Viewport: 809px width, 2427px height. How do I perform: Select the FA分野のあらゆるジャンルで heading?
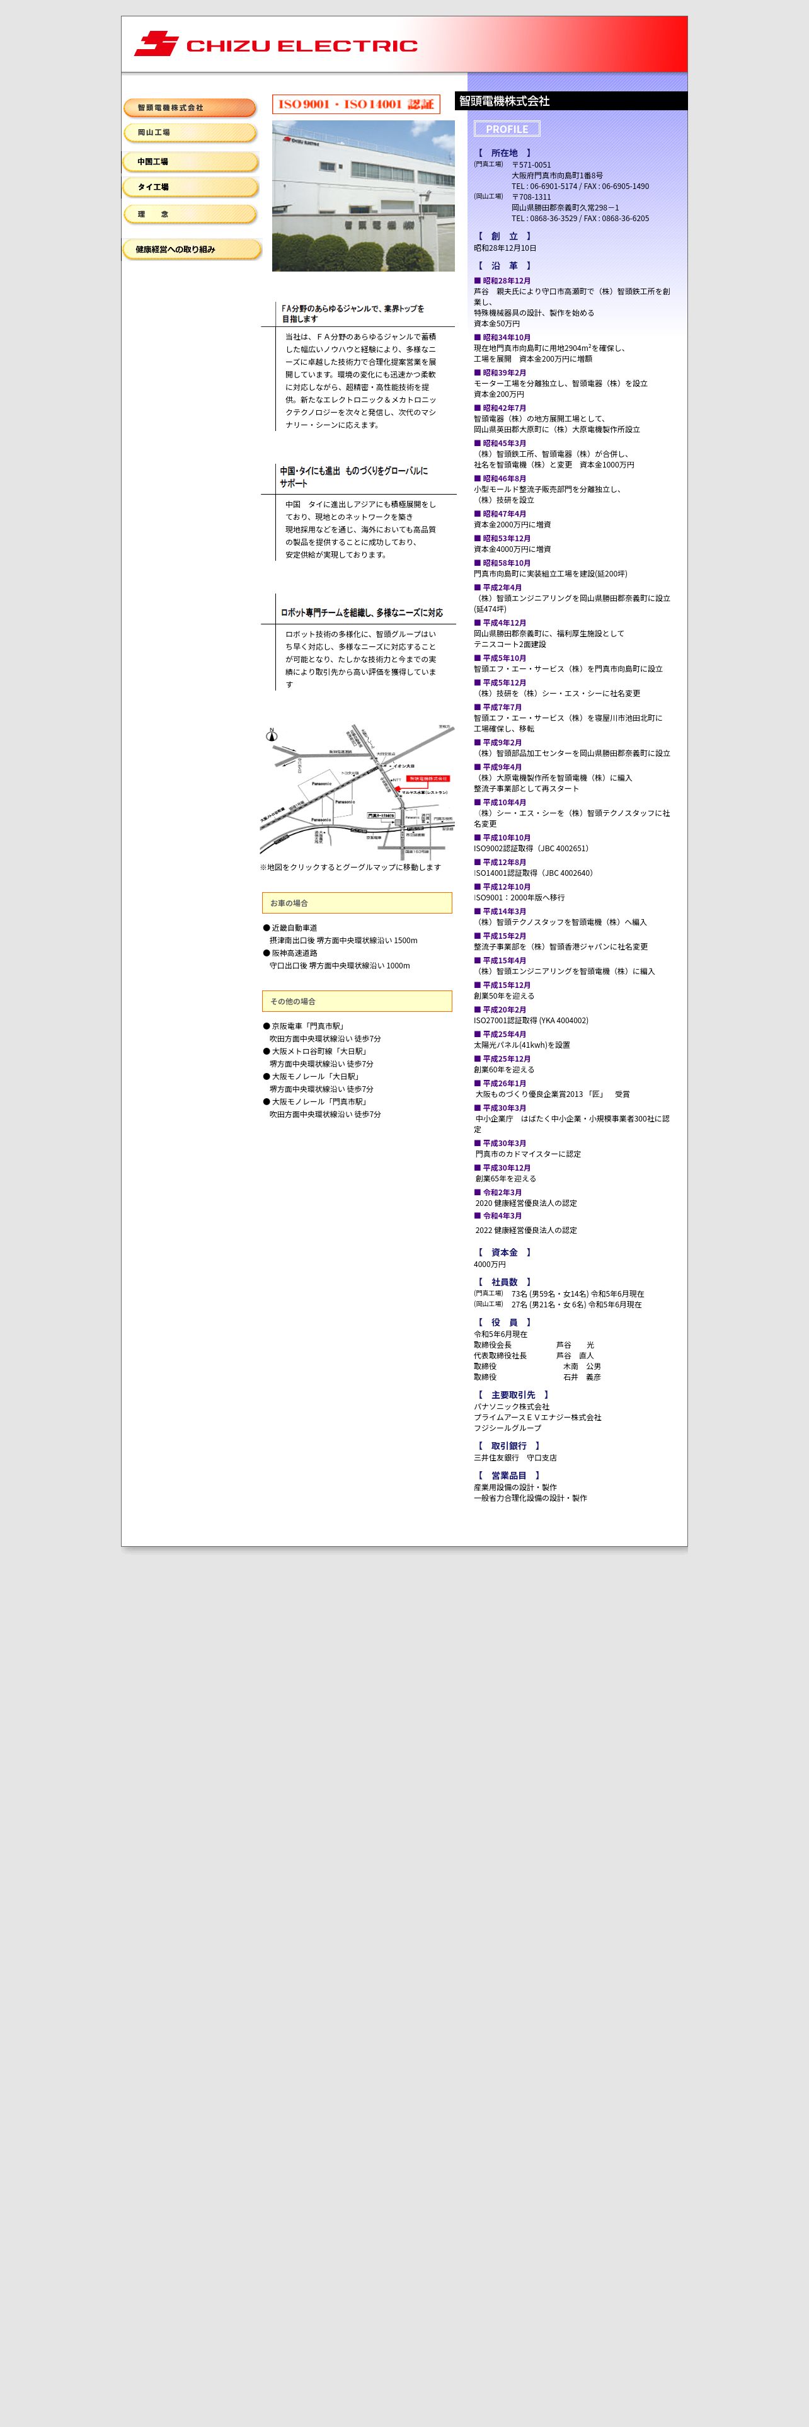(x=352, y=314)
